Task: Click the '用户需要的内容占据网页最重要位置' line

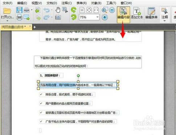Action: [66, 104]
